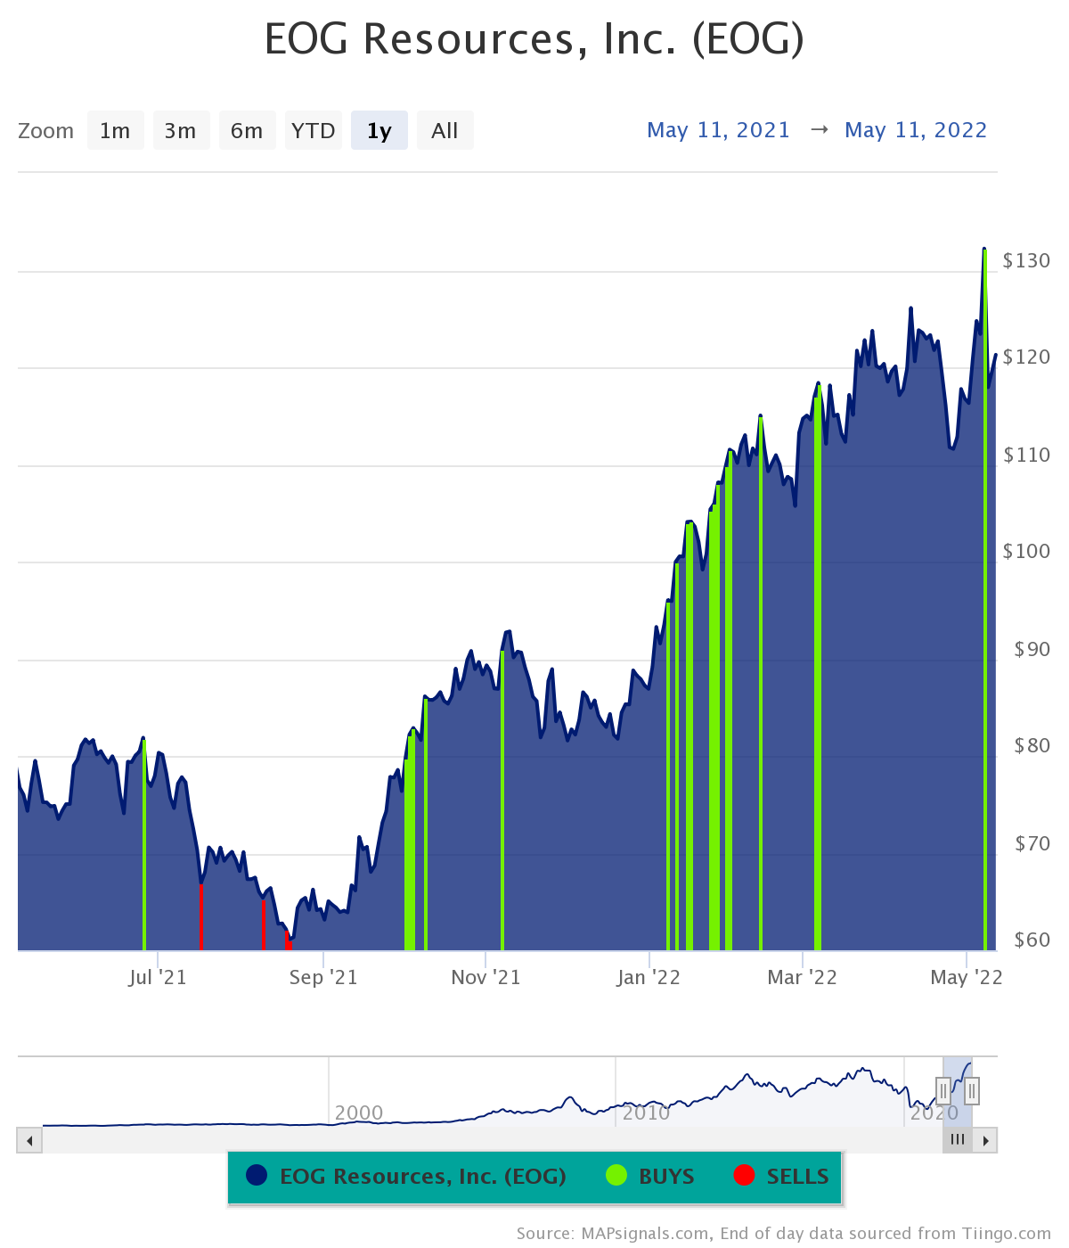Toggle BUYS series in legend

pyautogui.click(x=649, y=1176)
